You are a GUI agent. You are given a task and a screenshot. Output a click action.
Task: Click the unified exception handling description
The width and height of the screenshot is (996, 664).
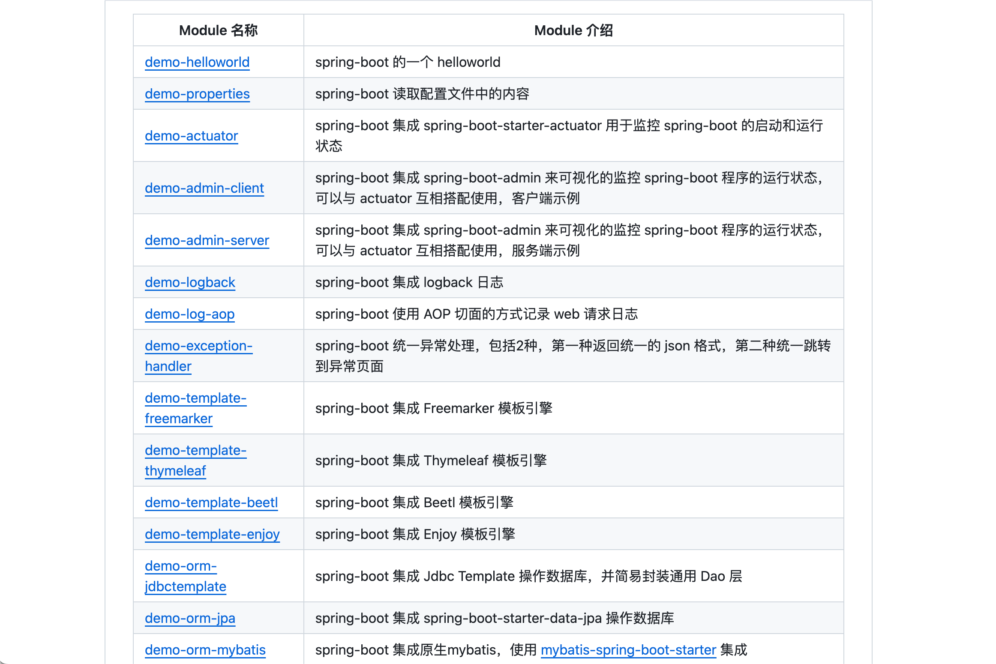point(573,356)
